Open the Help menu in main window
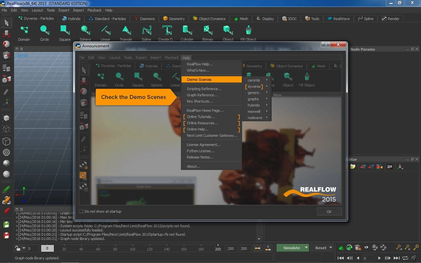Screen dimensions: 421x263 tap(109, 10)
